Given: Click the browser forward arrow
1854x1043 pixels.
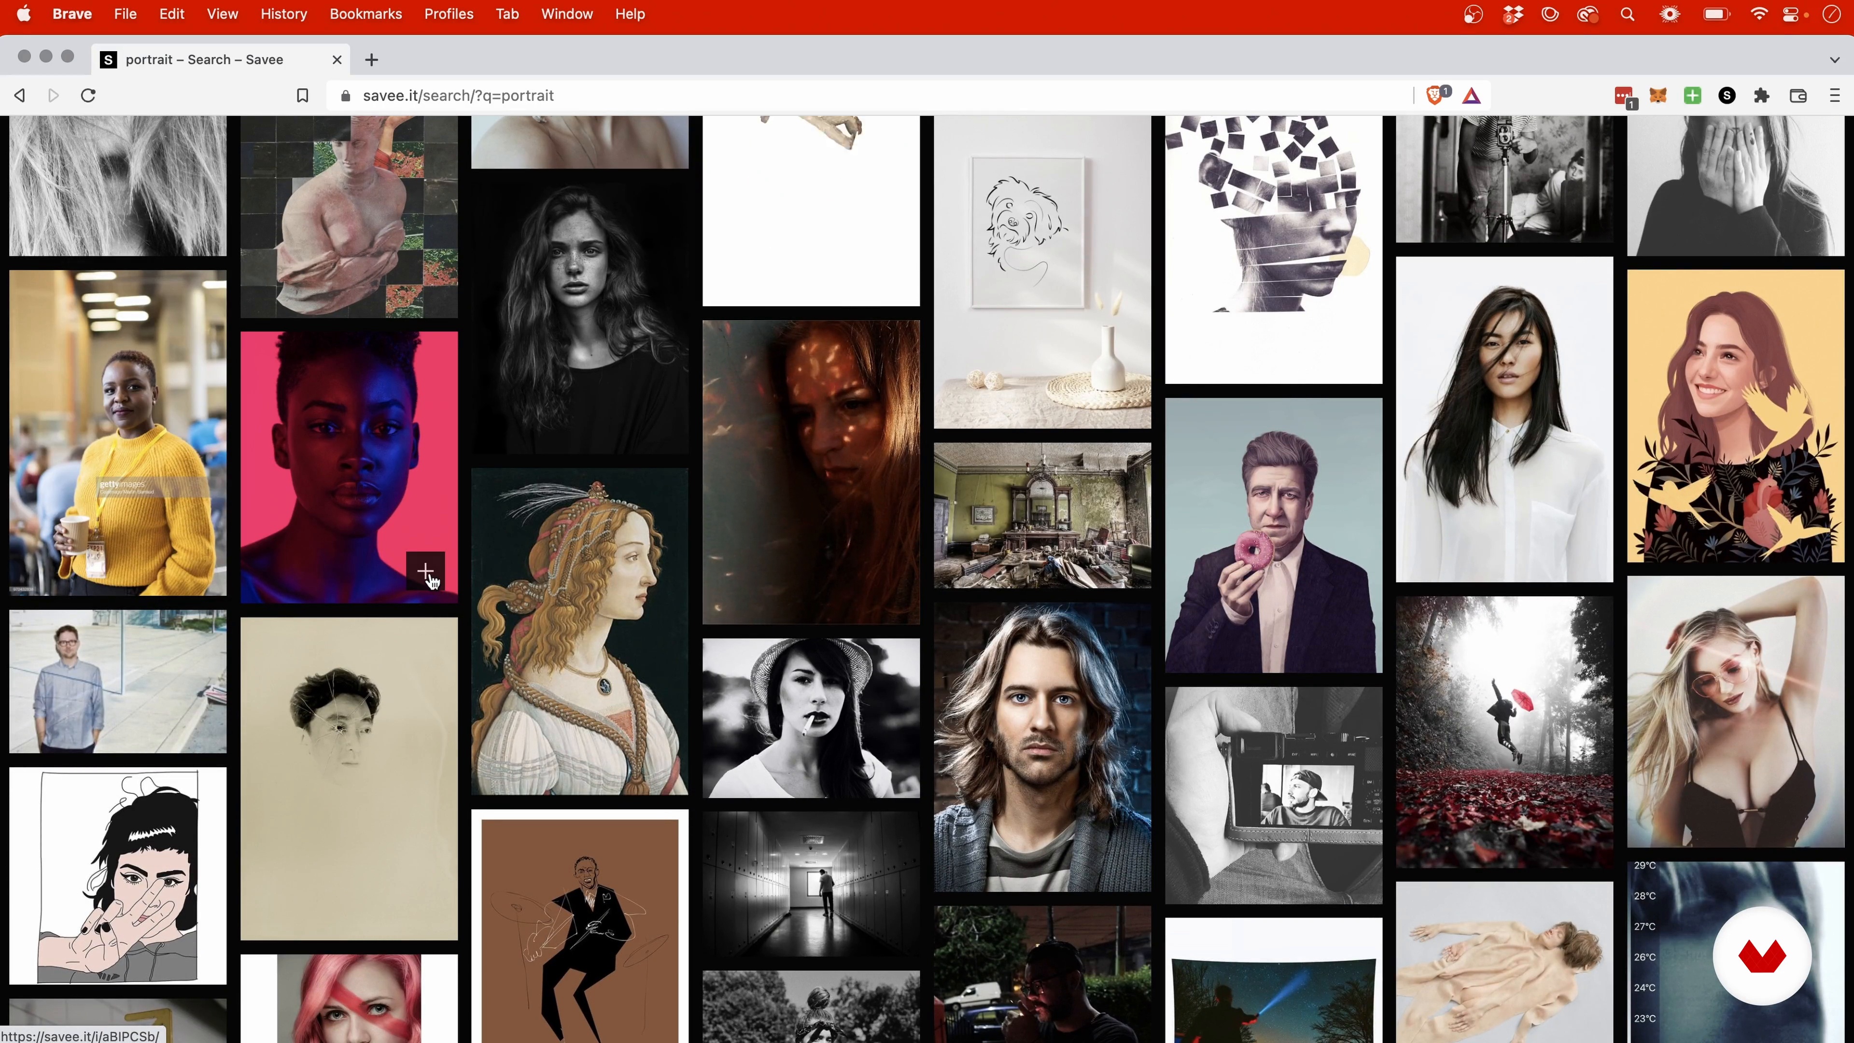Looking at the screenshot, I should tap(53, 96).
